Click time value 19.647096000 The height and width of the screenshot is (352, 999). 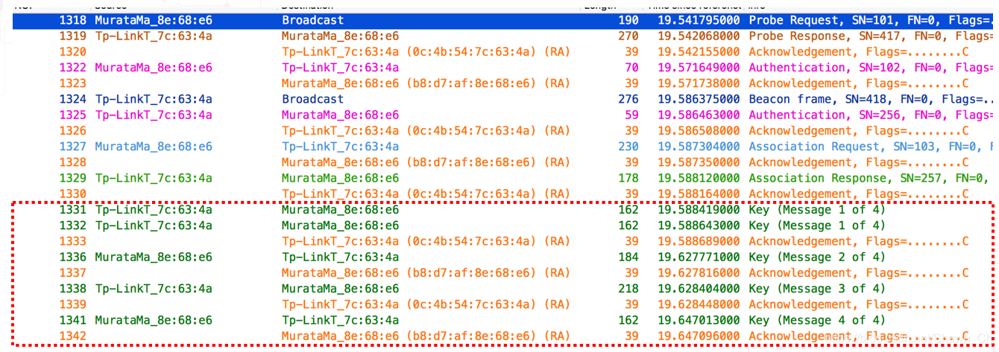point(699,336)
